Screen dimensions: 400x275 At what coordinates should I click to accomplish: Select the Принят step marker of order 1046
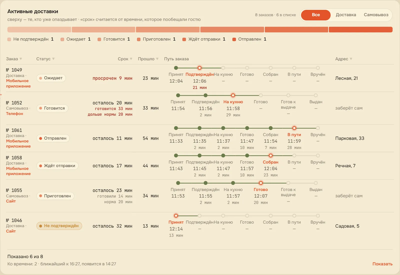click(x=176, y=216)
